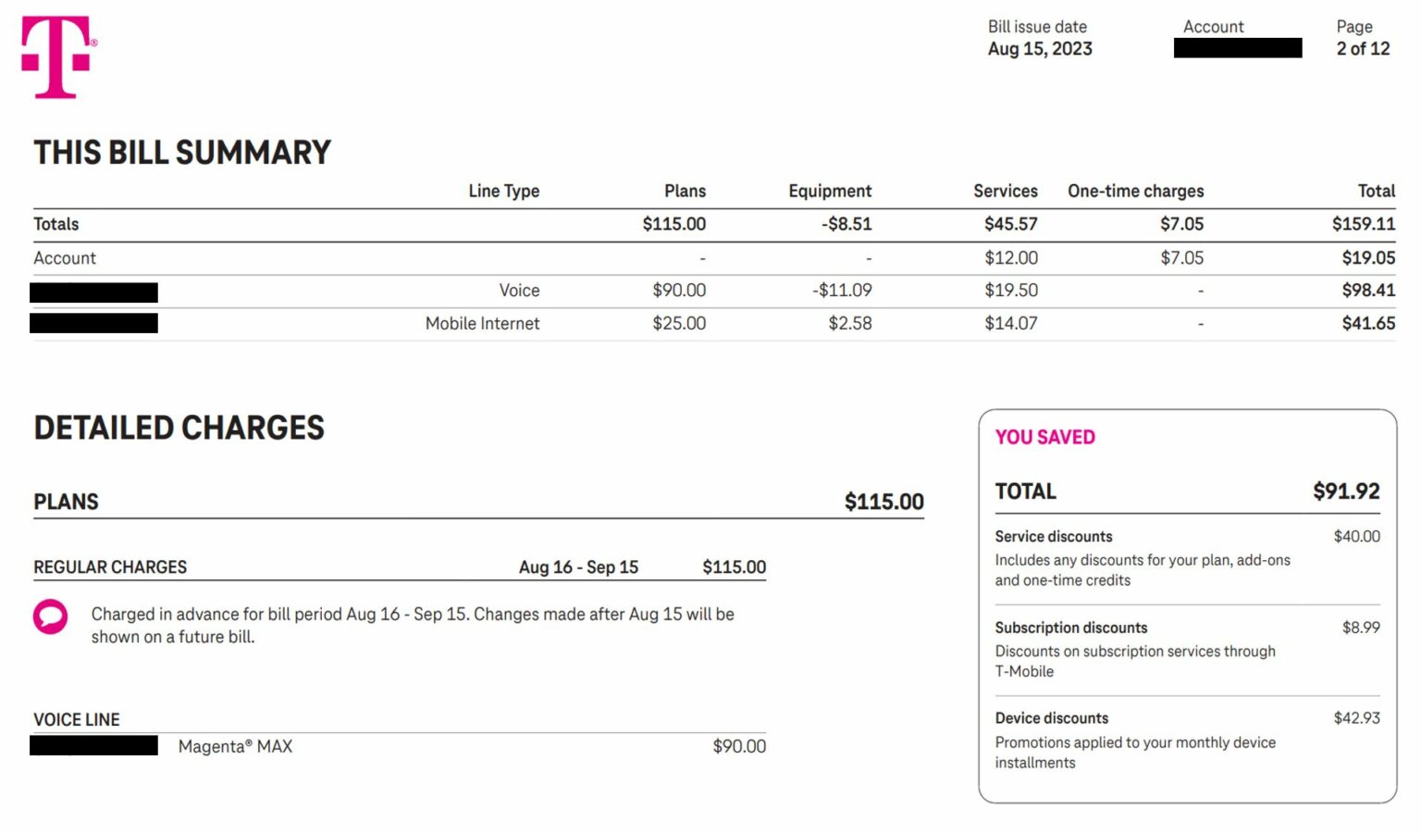Screen dimensions: 1421x834
Task: Select the "THIS BILL SUMMARY" heading
Action: pos(182,153)
